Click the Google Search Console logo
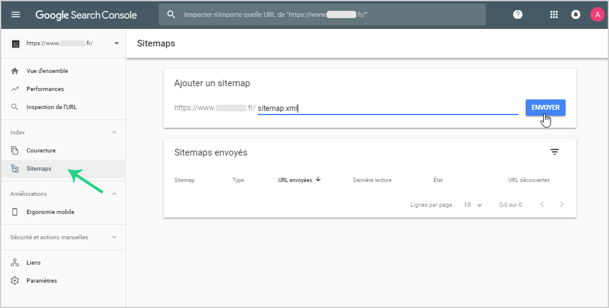This screenshot has width=609, height=308. [86, 15]
